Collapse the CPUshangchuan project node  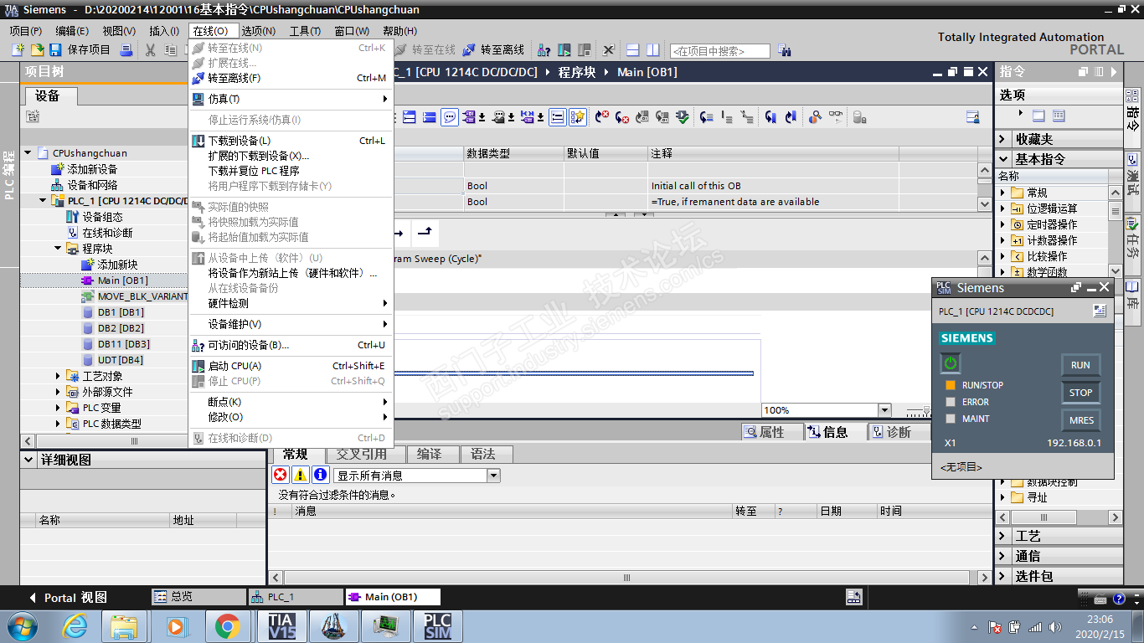point(28,153)
